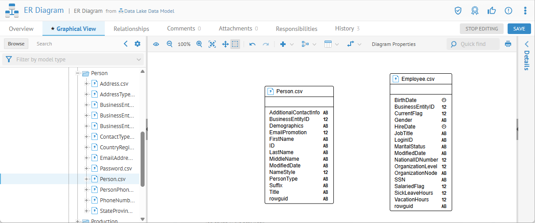Click the zoom out magnifier icon
Image resolution: width=535 pixels, height=223 pixels.
tap(169, 44)
